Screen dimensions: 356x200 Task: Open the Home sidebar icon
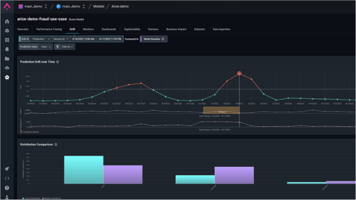(7, 22)
